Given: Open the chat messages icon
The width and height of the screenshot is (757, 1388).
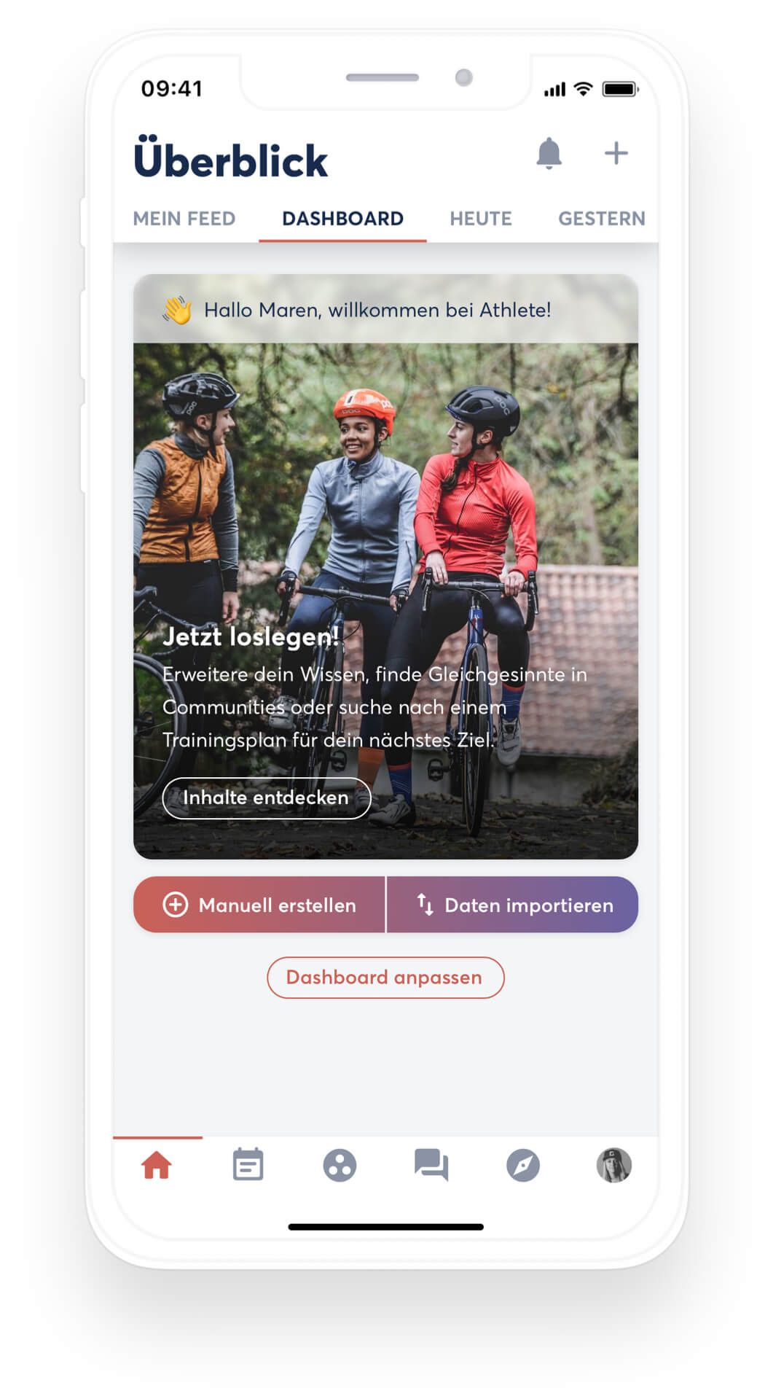Looking at the screenshot, I should coord(431,1165).
